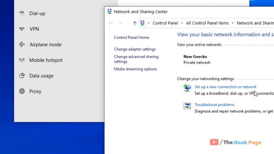
Task: Click the new connection setup icon
Action: (x=187, y=88)
